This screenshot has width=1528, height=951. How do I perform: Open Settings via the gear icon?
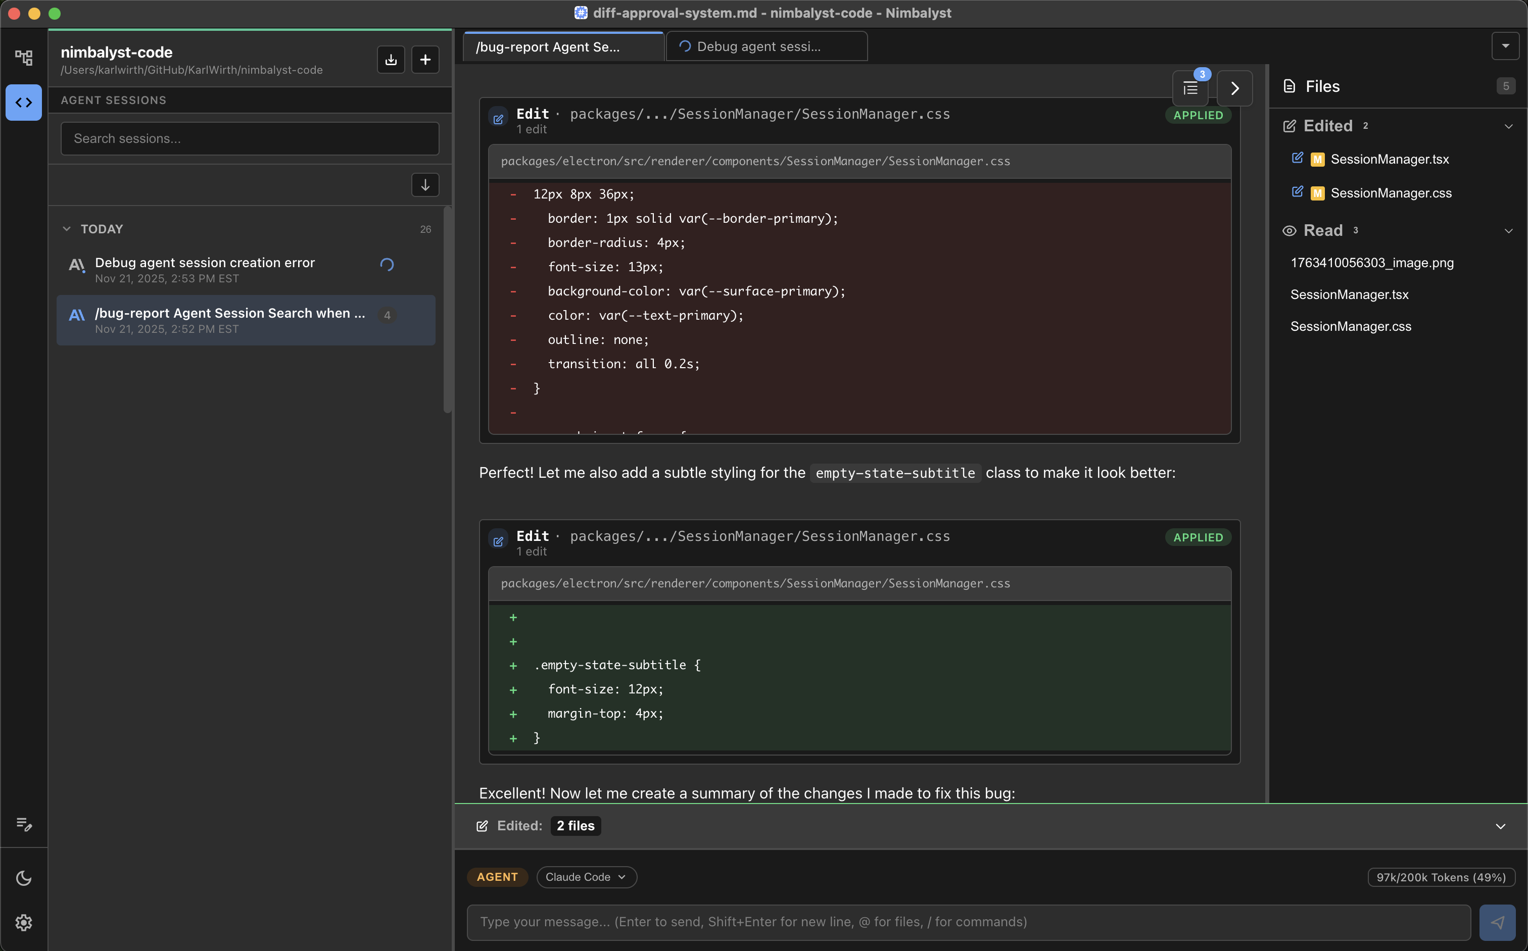[x=23, y=922]
